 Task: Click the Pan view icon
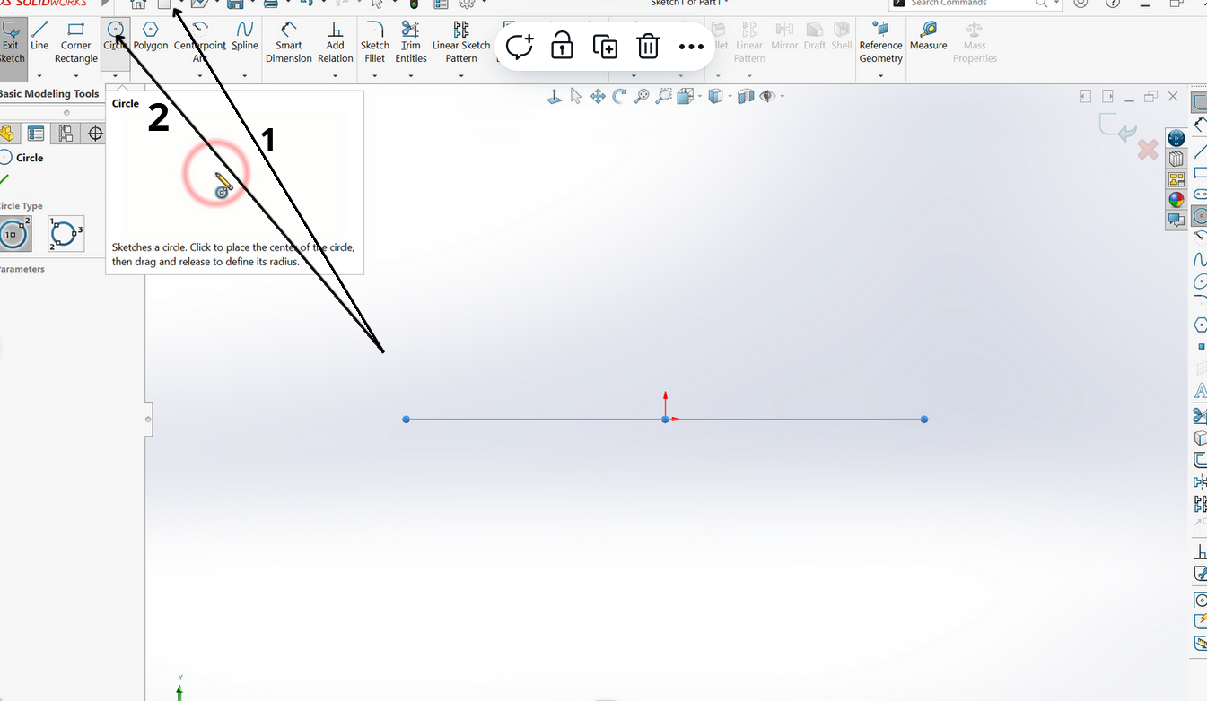pos(598,96)
